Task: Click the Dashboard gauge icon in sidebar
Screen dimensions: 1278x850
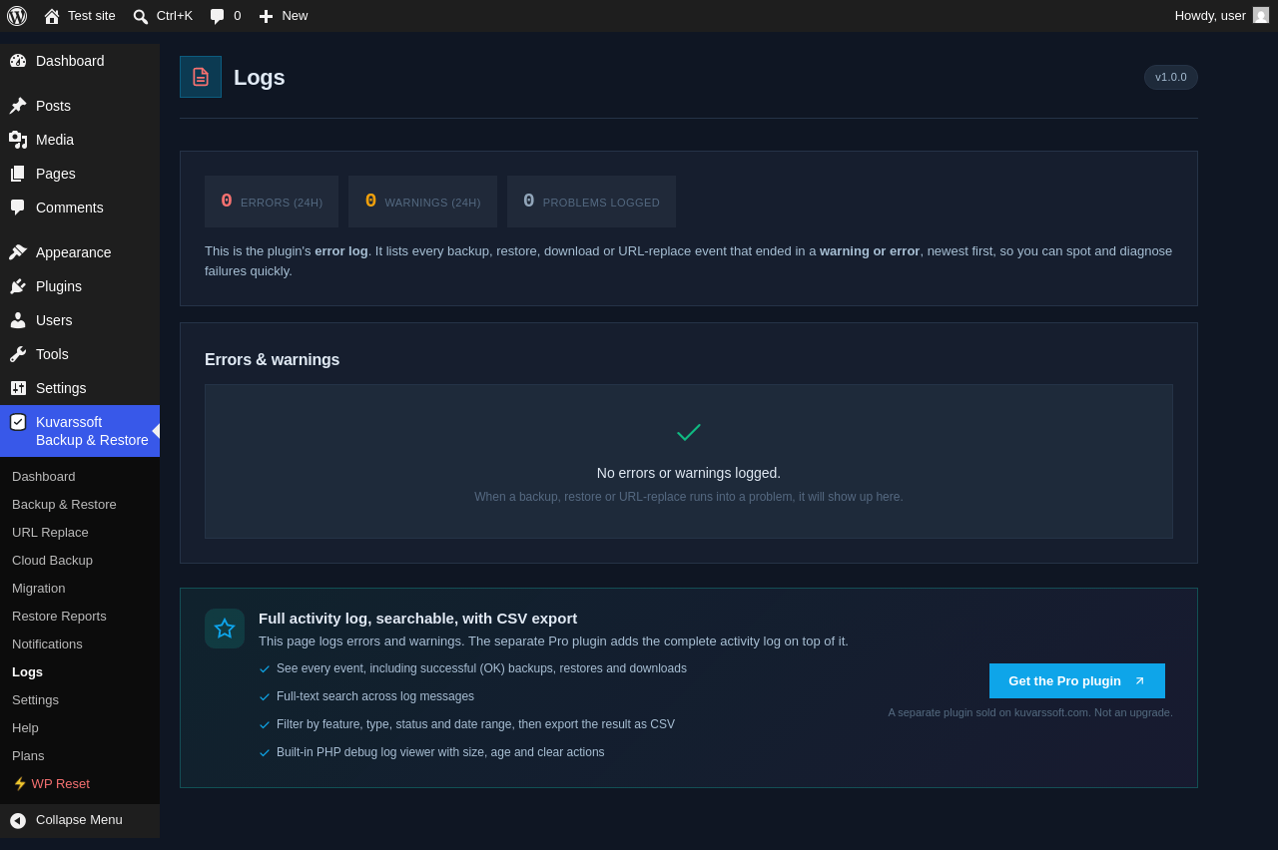Action: (18, 61)
